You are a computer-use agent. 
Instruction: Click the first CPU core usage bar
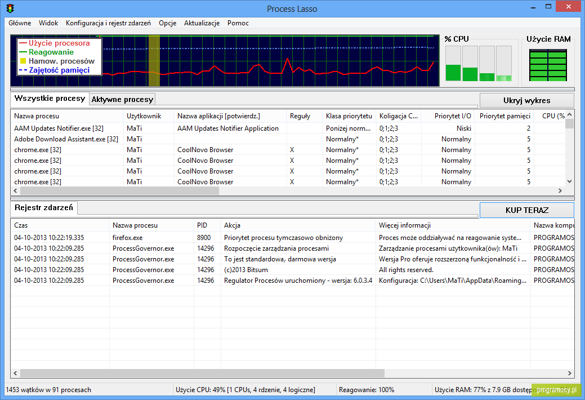453,64
